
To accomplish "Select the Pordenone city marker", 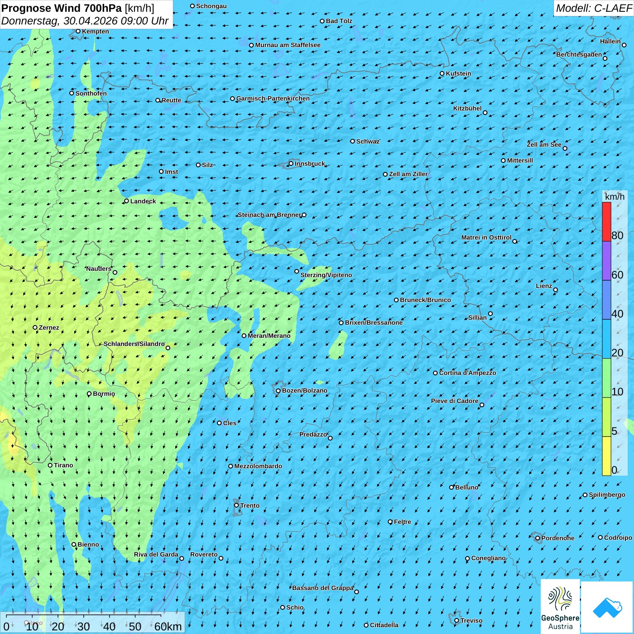I will [x=538, y=538].
